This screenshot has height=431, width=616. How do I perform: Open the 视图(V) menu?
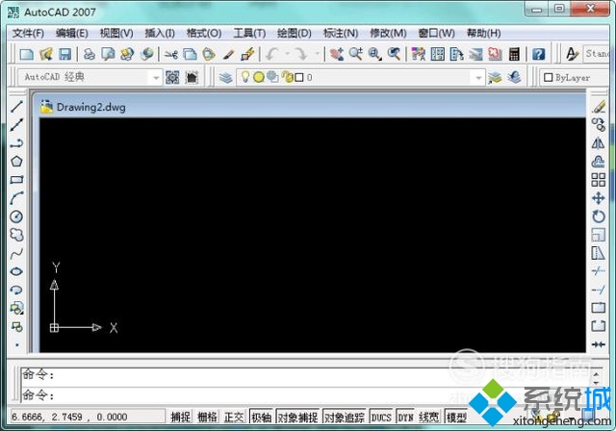click(x=116, y=33)
